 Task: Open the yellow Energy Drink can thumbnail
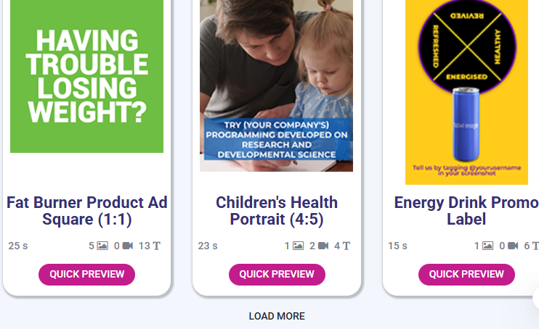[466, 92]
